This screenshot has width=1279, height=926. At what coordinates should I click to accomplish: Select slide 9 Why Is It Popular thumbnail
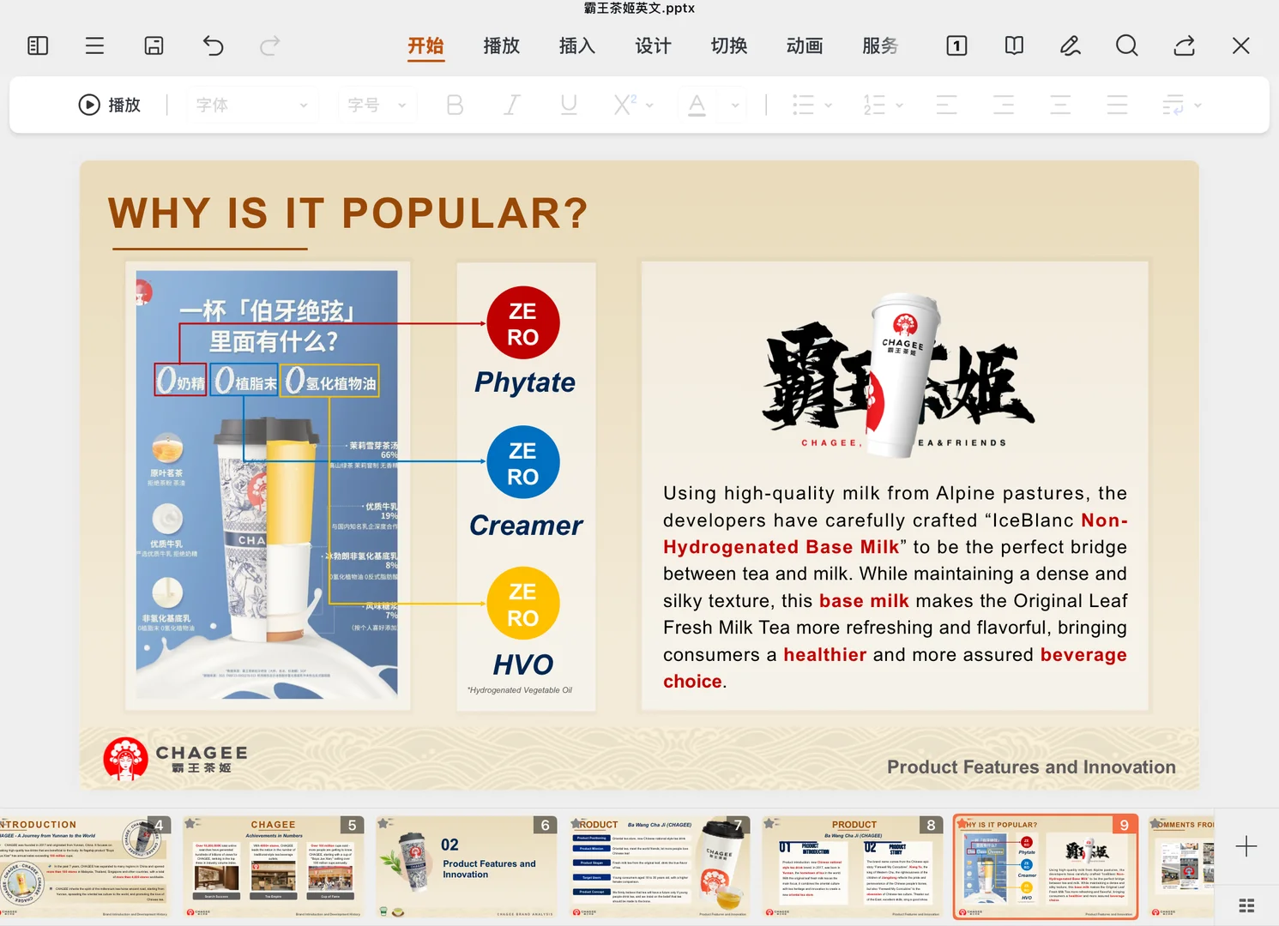pos(1046,866)
